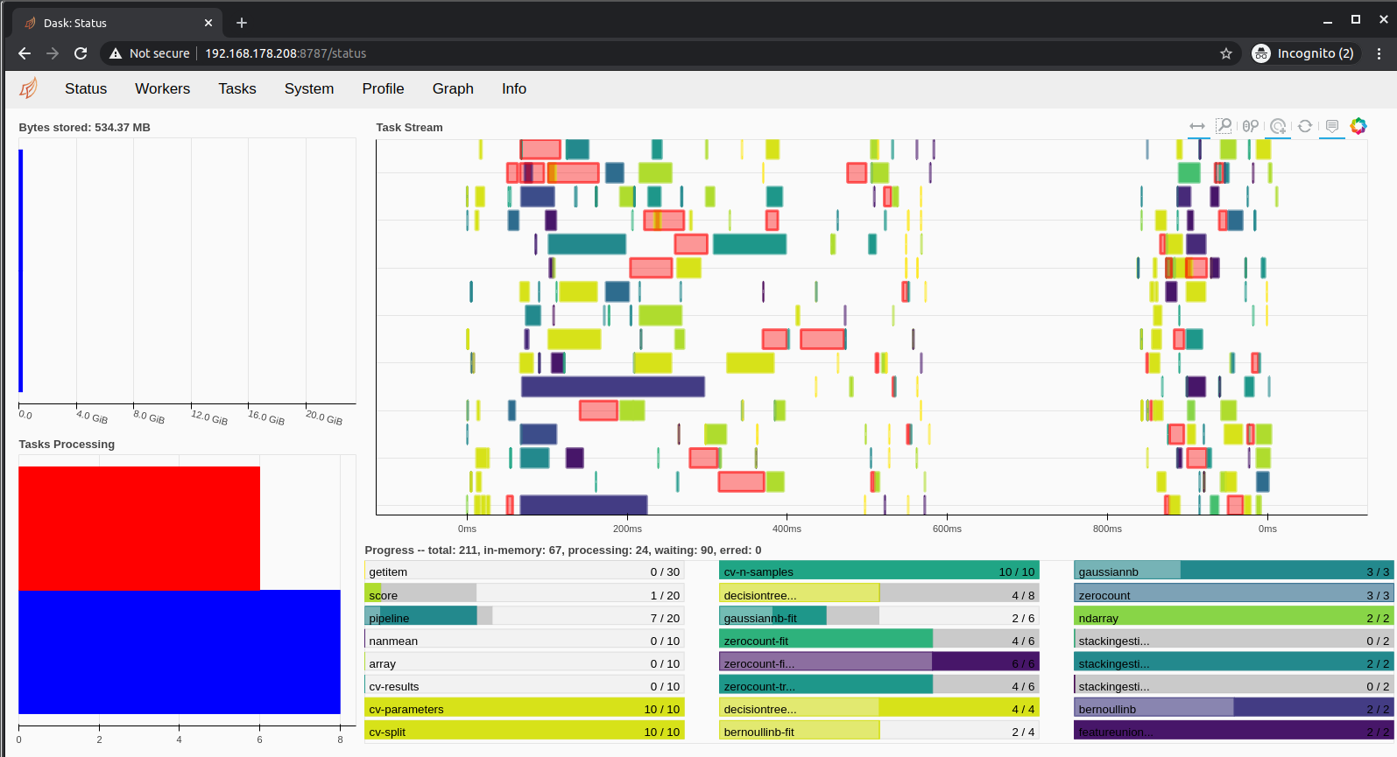Image resolution: width=1397 pixels, height=757 pixels.
Task: Click the address bar URL field
Action: click(666, 53)
